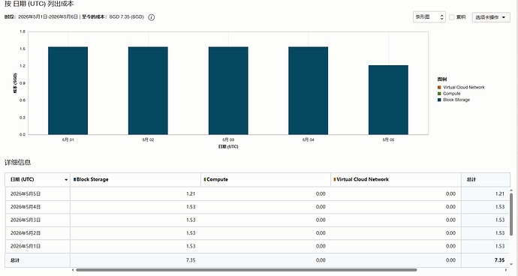Open the 条形图 chart type dropdown
518x276 pixels.
tap(429, 17)
